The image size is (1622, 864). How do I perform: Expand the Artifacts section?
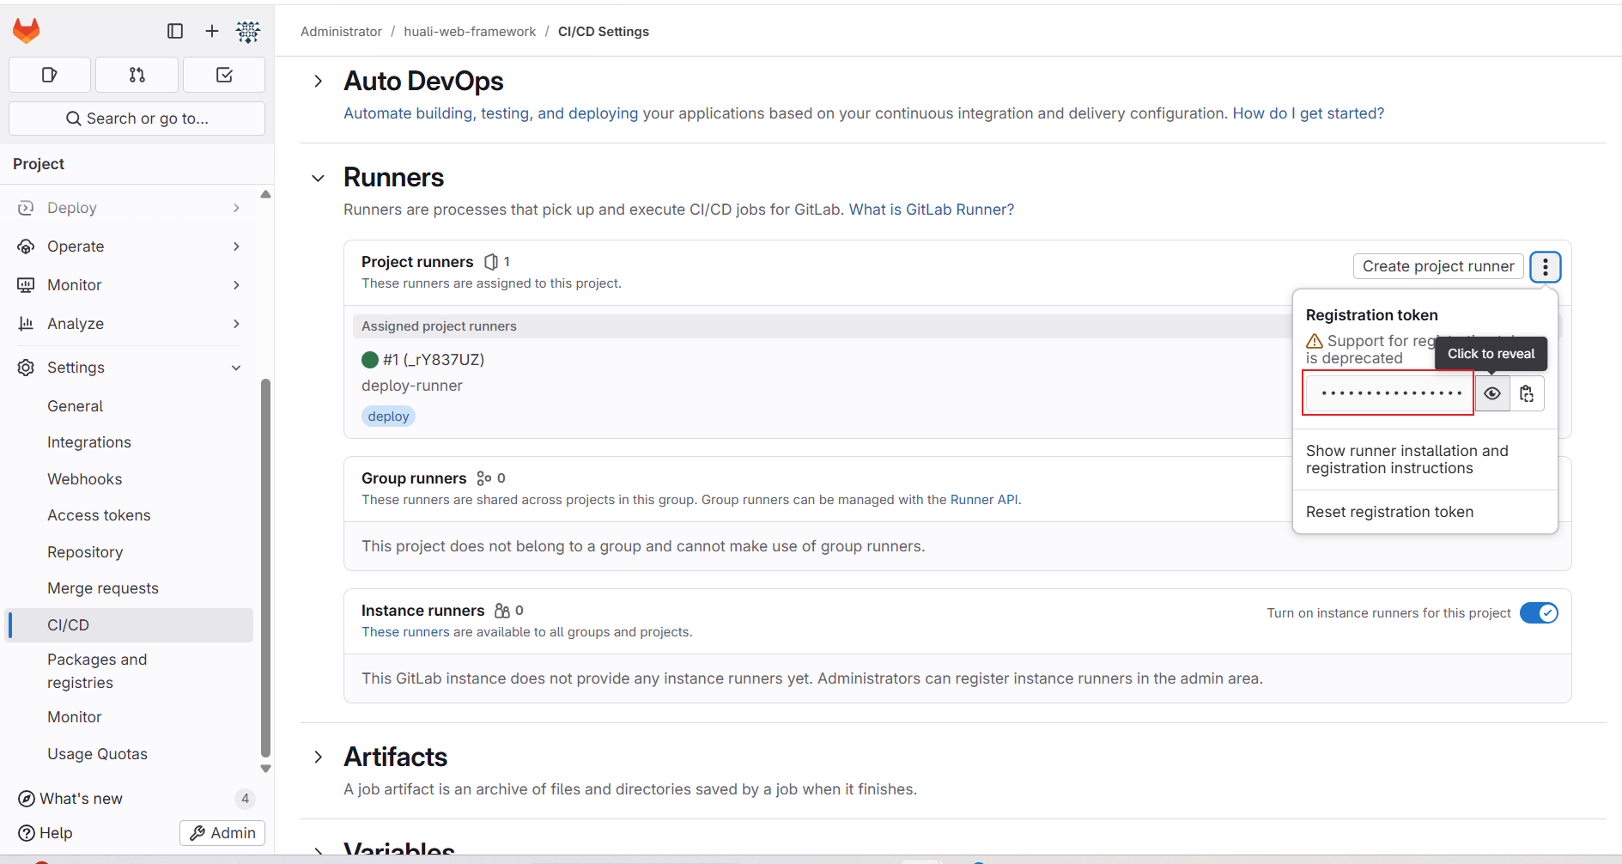click(x=319, y=757)
